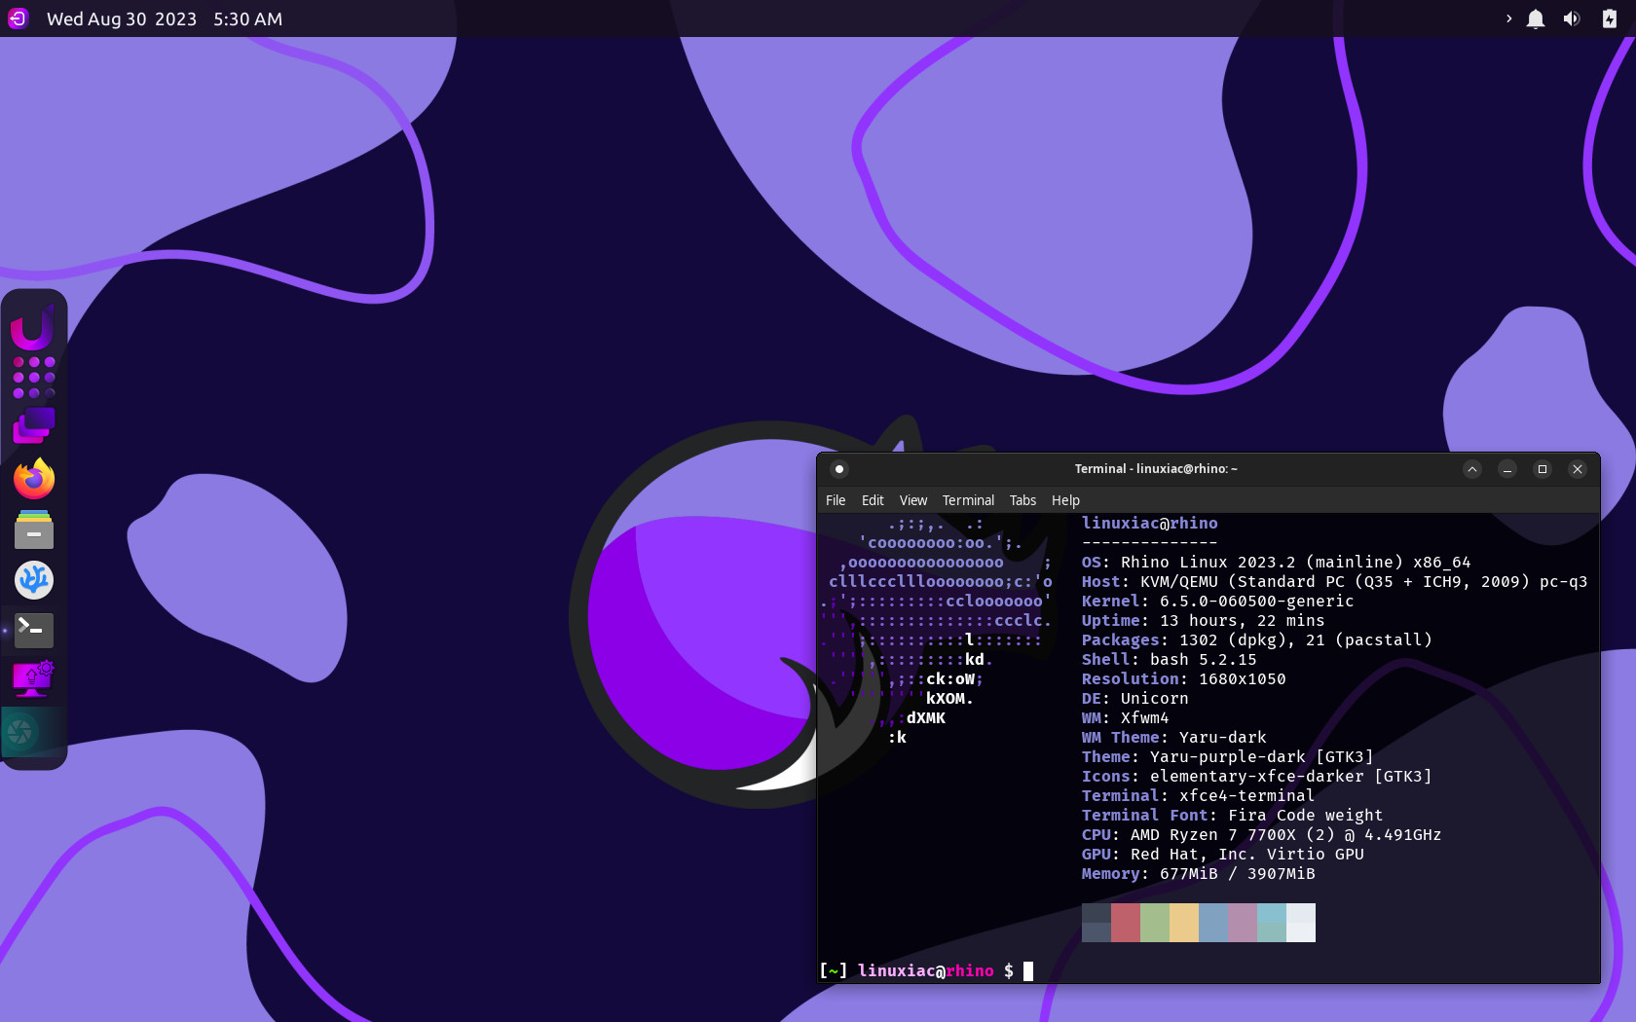
Task: Open the battery power icon
Action: click(x=1610, y=18)
